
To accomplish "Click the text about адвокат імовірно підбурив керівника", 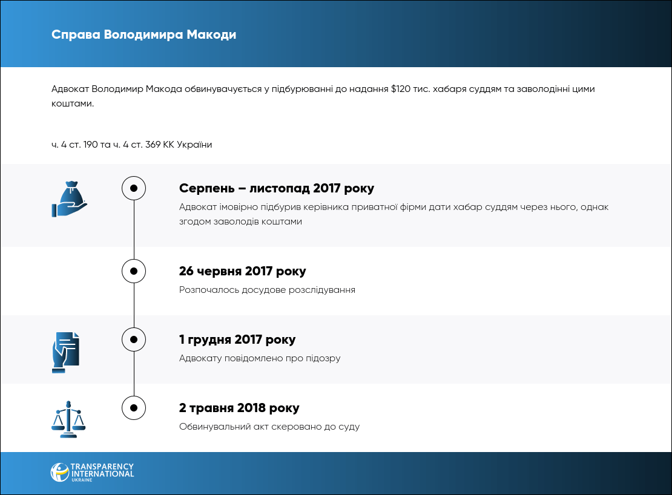I will point(394,214).
